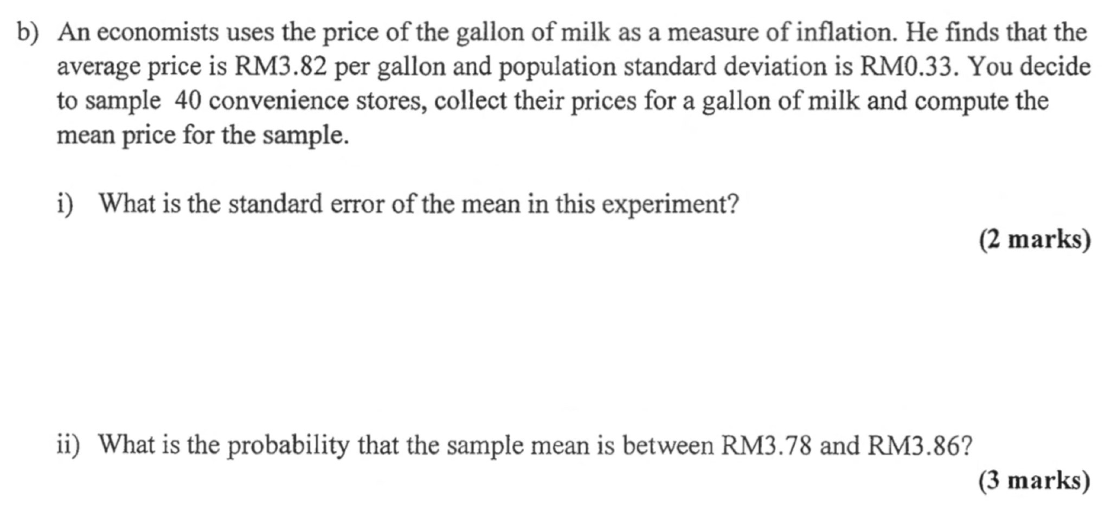Click the "ii)" sub-question label

click(69, 445)
